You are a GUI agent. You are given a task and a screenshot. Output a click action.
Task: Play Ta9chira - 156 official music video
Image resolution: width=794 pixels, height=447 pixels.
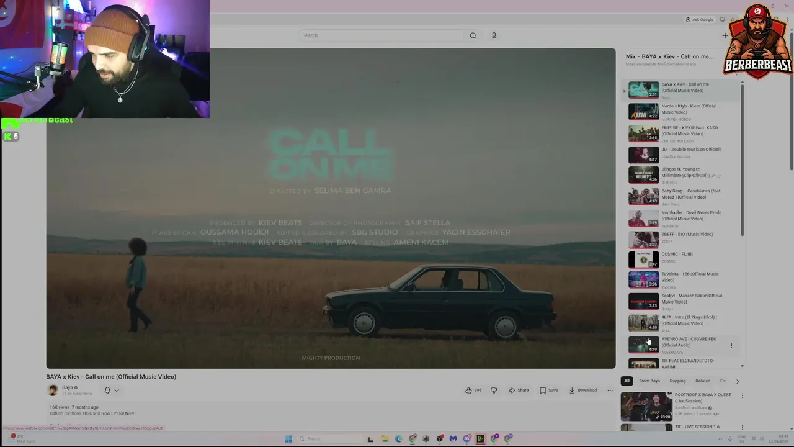tap(682, 280)
